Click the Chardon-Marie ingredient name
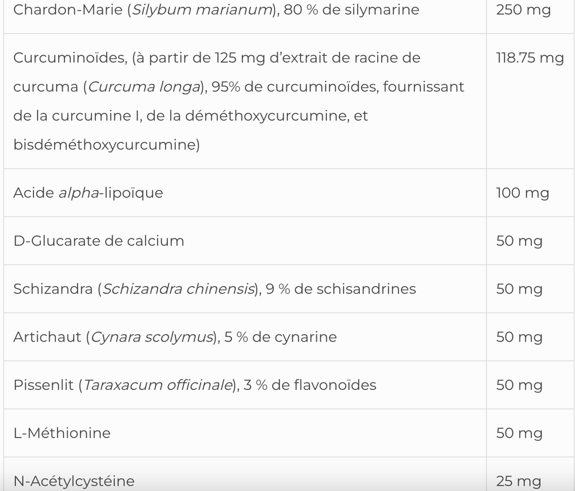Screen dimensions: 575x491 click(x=63, y=10)
